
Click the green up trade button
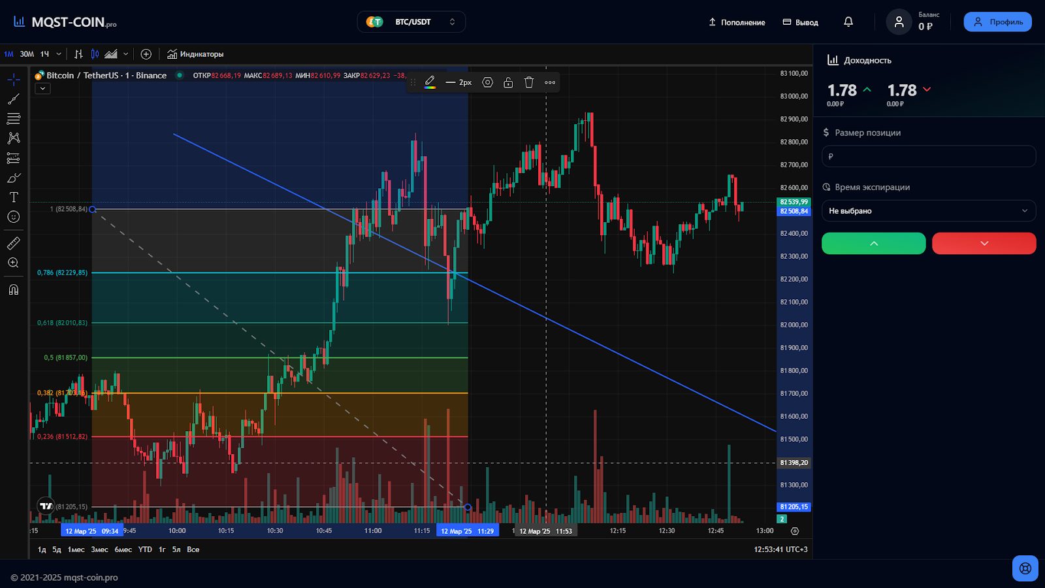873,243
